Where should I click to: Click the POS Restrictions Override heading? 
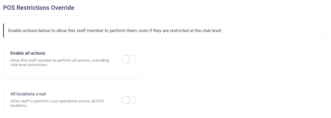pos(39,8)
